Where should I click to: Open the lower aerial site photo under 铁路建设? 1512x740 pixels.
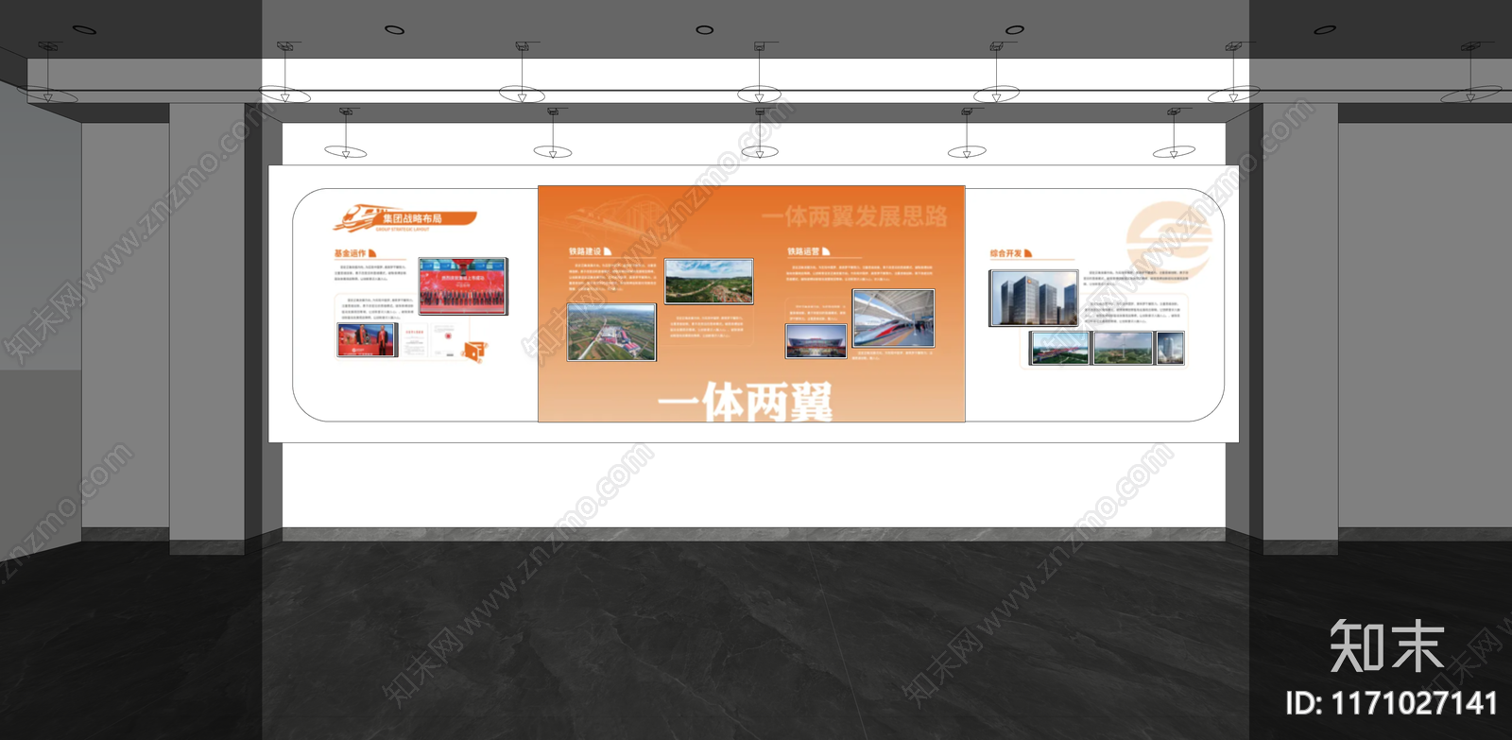tap(611, 332)
